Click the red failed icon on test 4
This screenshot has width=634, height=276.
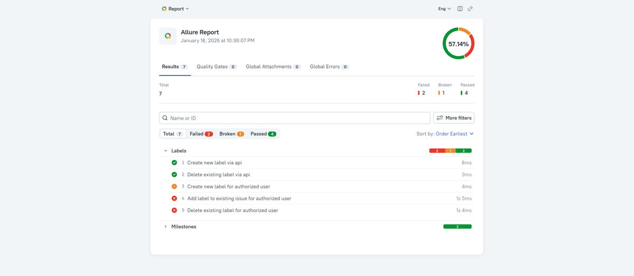coord(174,198)
